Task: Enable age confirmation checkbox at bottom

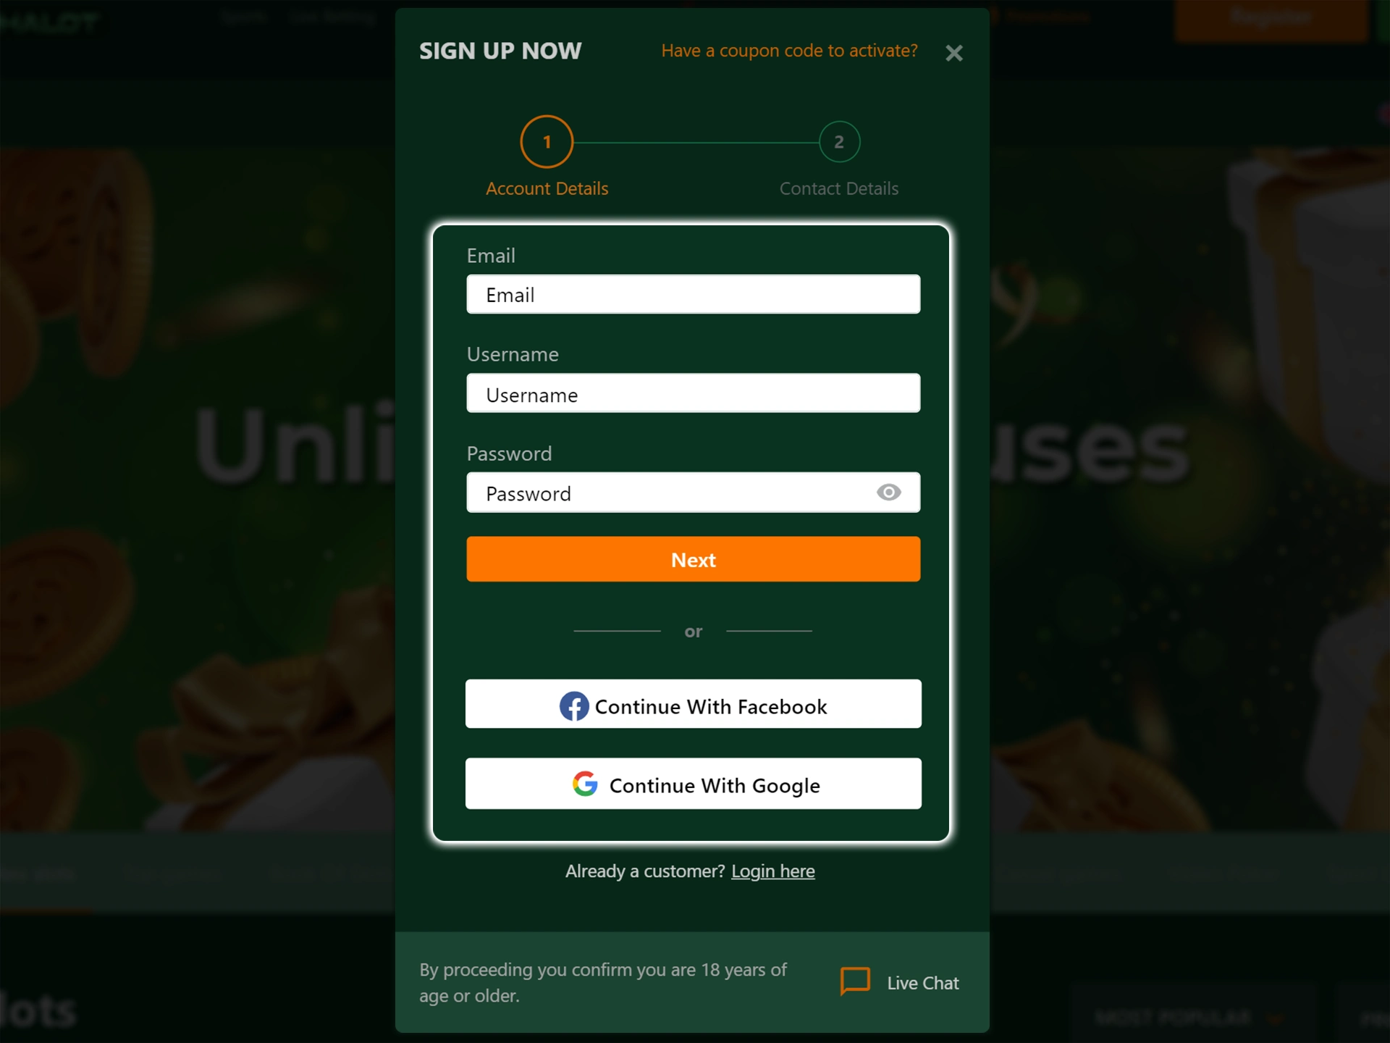Action: [419, 981]
